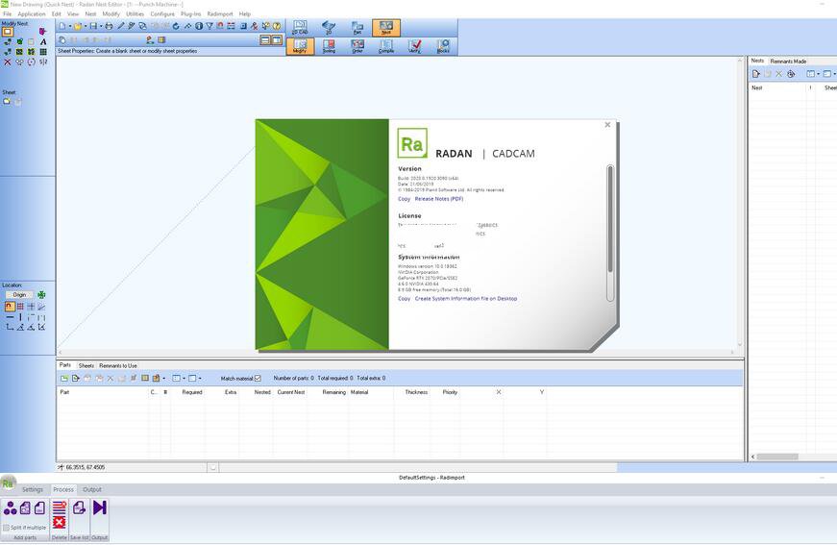
Task: Expand the Open folder dropdown arrow
Action: 85,26
